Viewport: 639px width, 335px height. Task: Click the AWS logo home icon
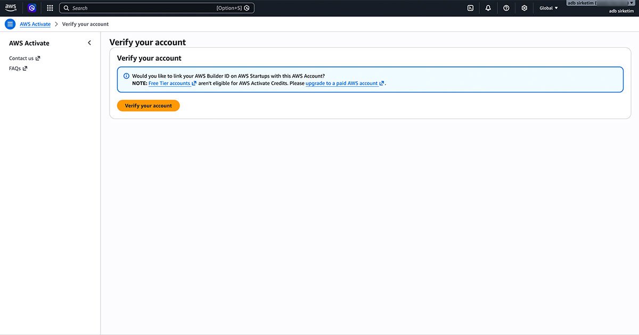click(x=11, y=8)
